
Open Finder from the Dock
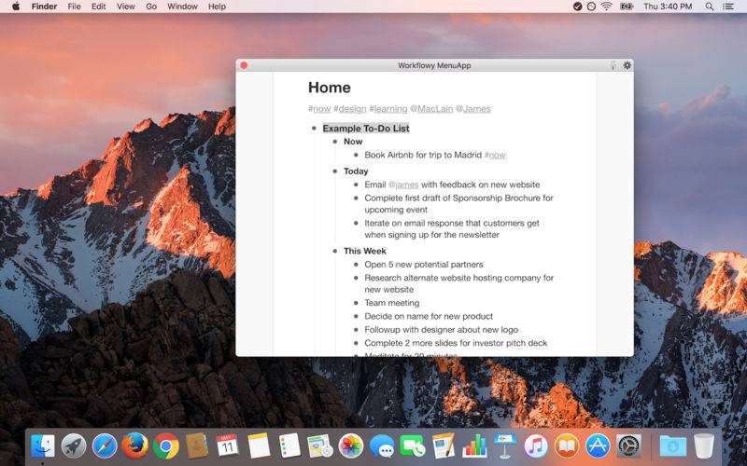point(42,446)
